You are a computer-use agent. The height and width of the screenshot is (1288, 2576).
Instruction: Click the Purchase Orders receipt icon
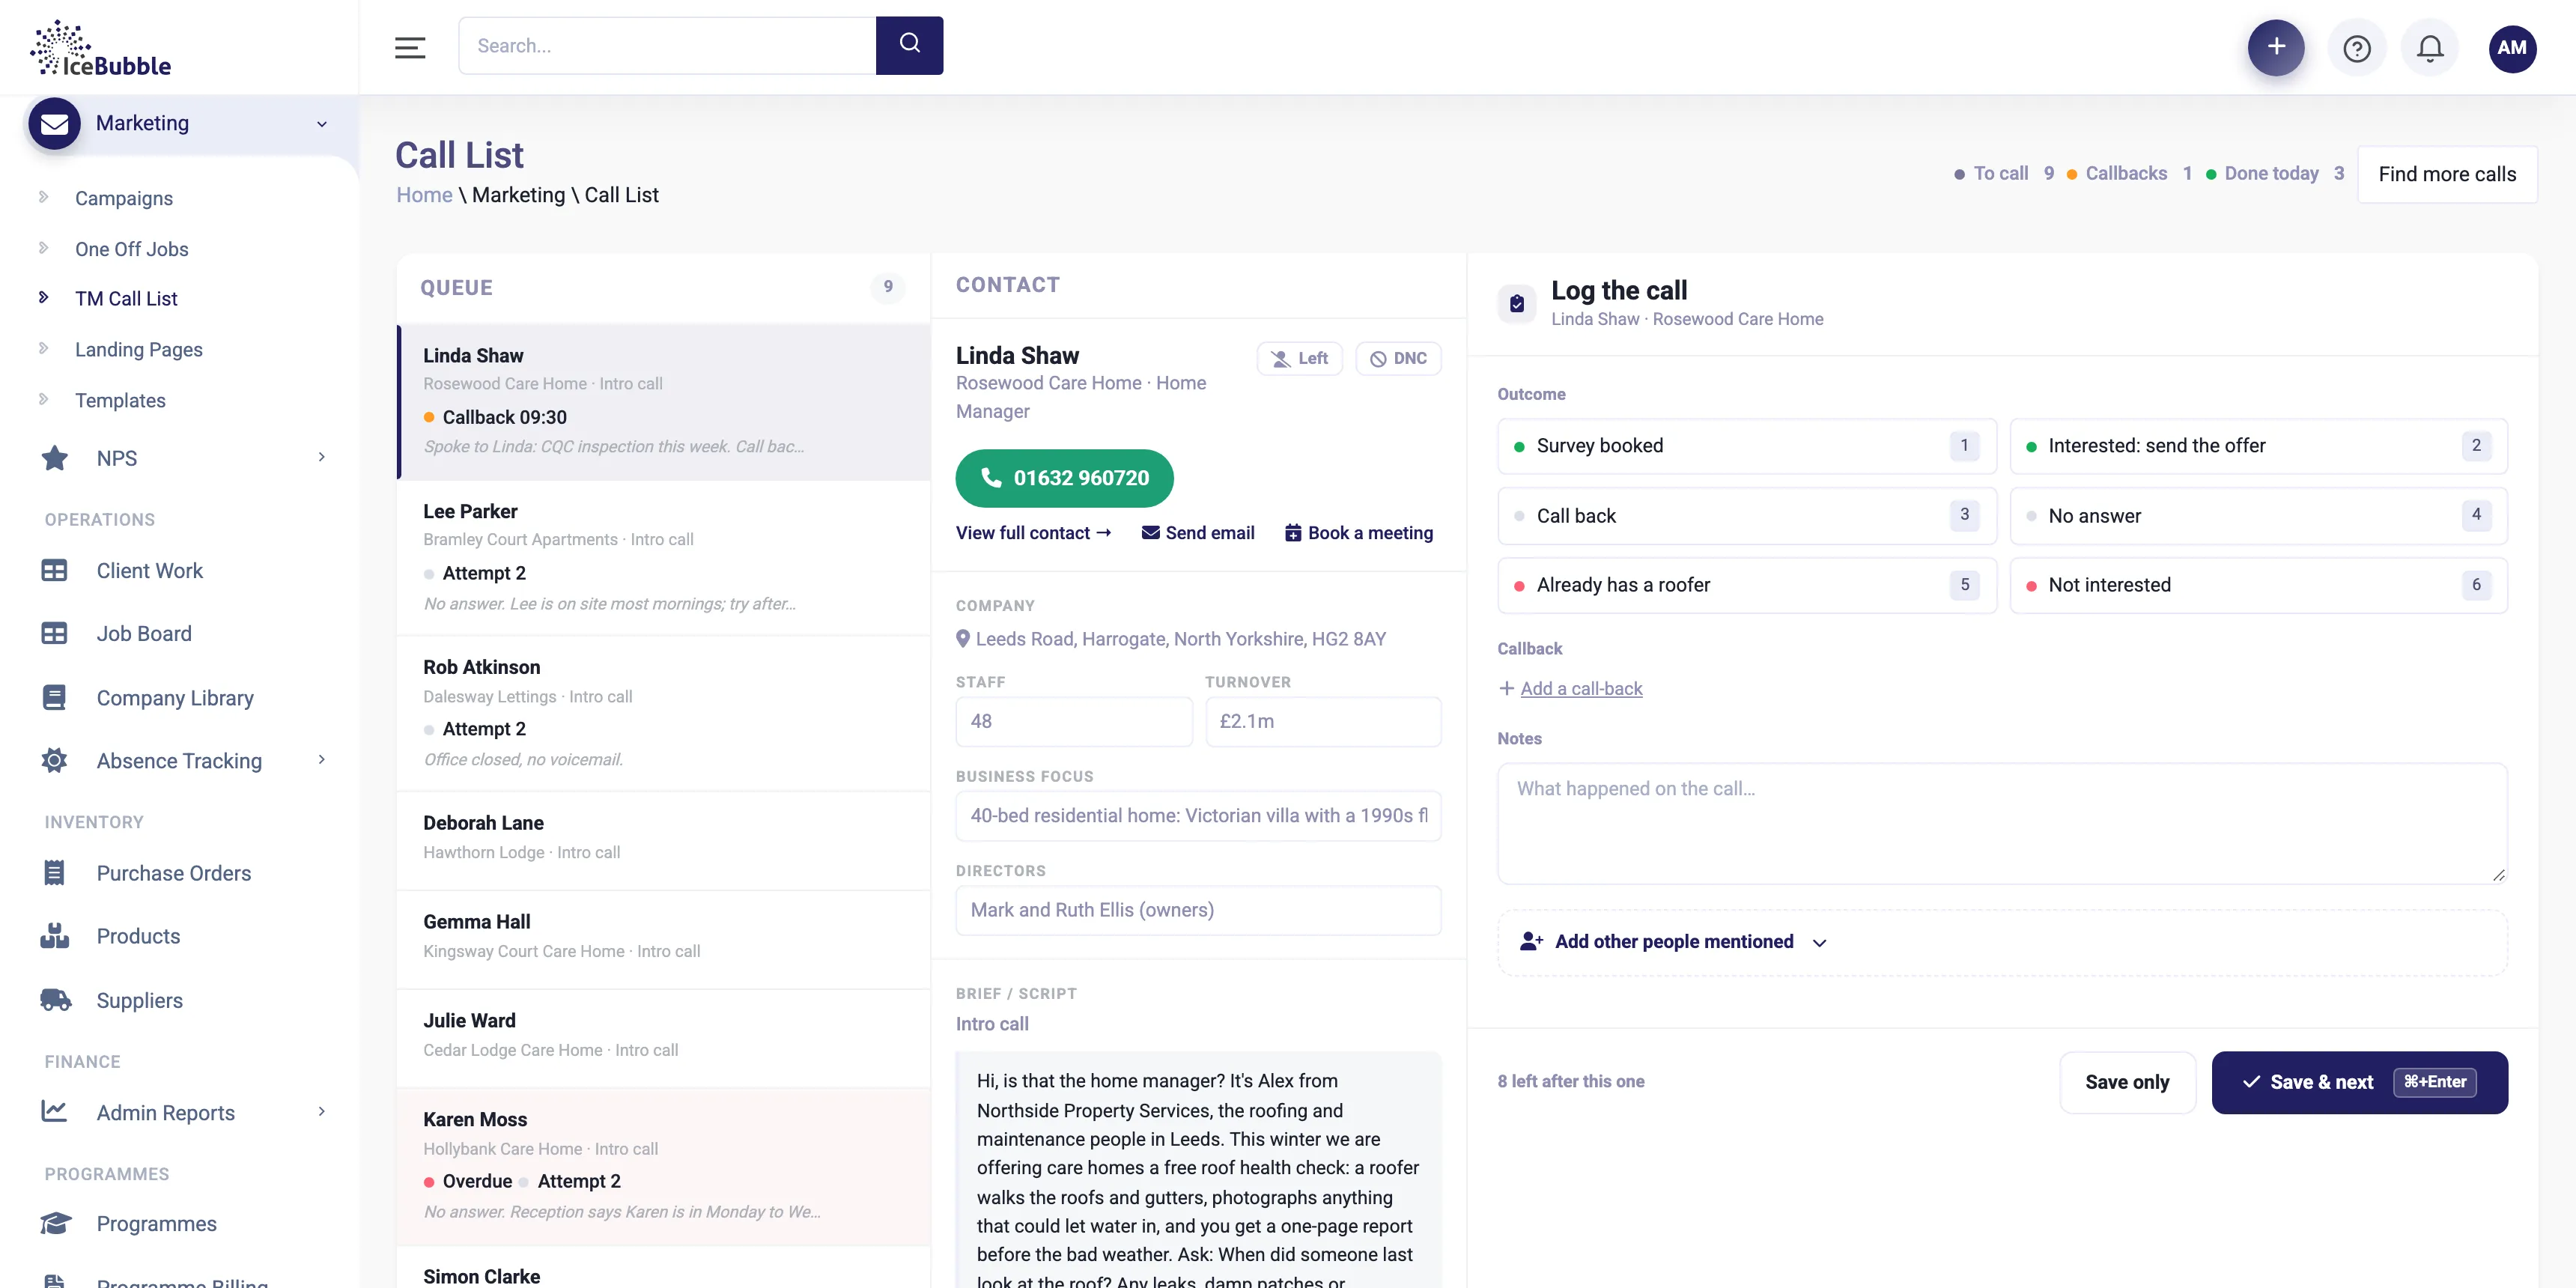coord(54,873)
